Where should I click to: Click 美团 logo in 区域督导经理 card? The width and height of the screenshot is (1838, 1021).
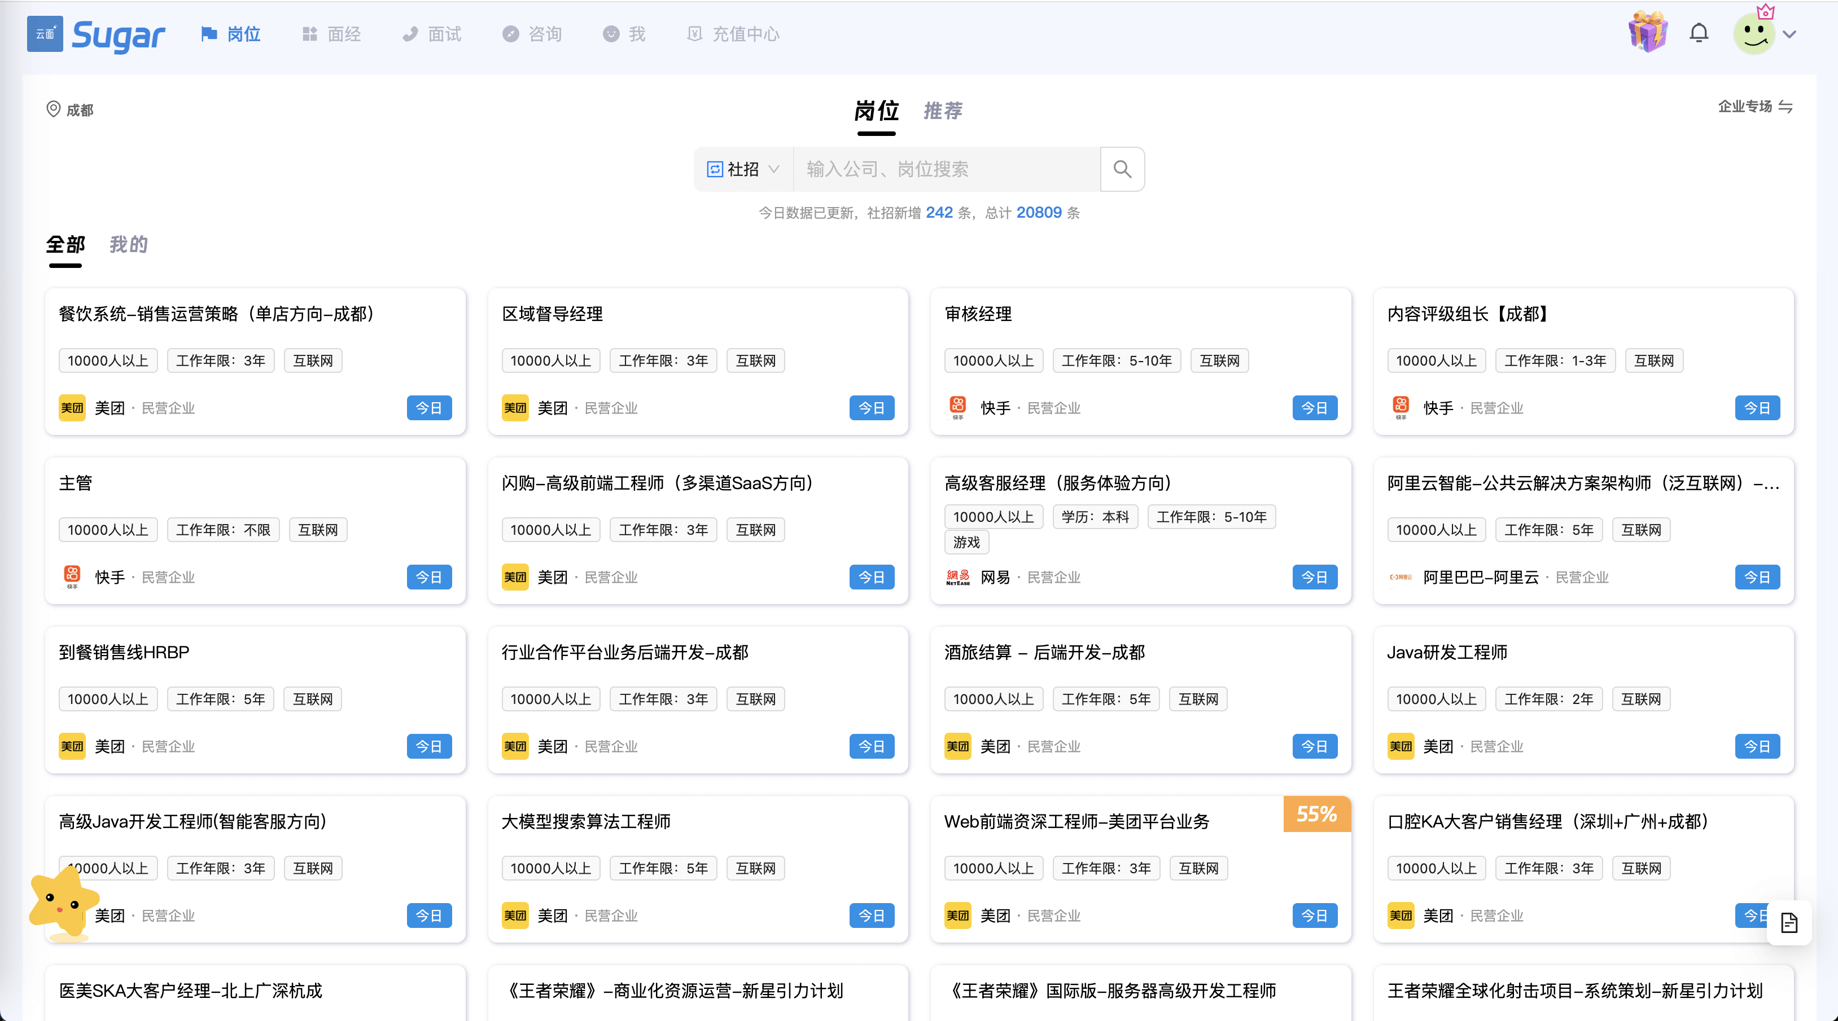pyautogui.click(x=514, y=408)
